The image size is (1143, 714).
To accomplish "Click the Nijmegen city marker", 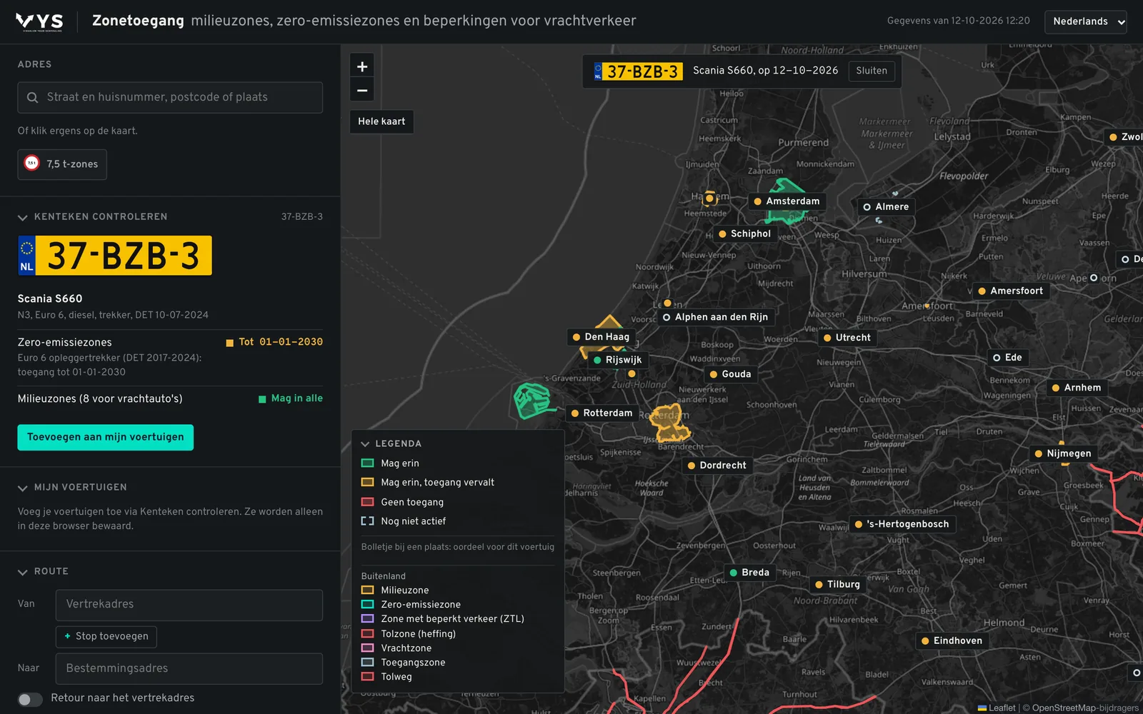I will (1064, 453).
